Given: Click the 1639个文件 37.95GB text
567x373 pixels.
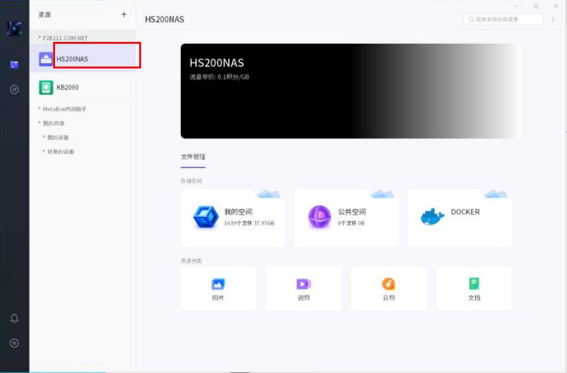Looking at the screenshot, I should tap(249, 223).
